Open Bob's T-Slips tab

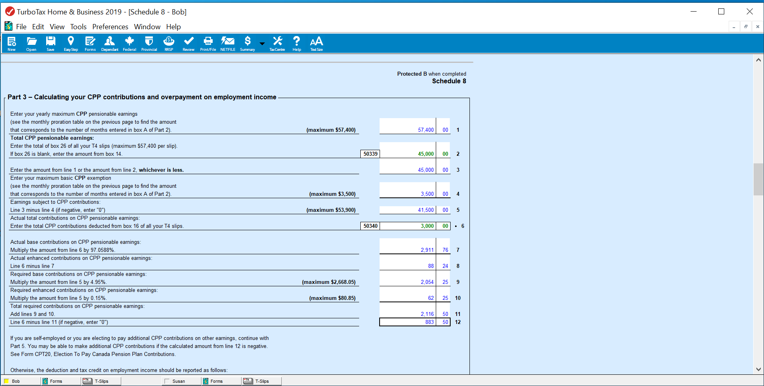pos(101,381)
